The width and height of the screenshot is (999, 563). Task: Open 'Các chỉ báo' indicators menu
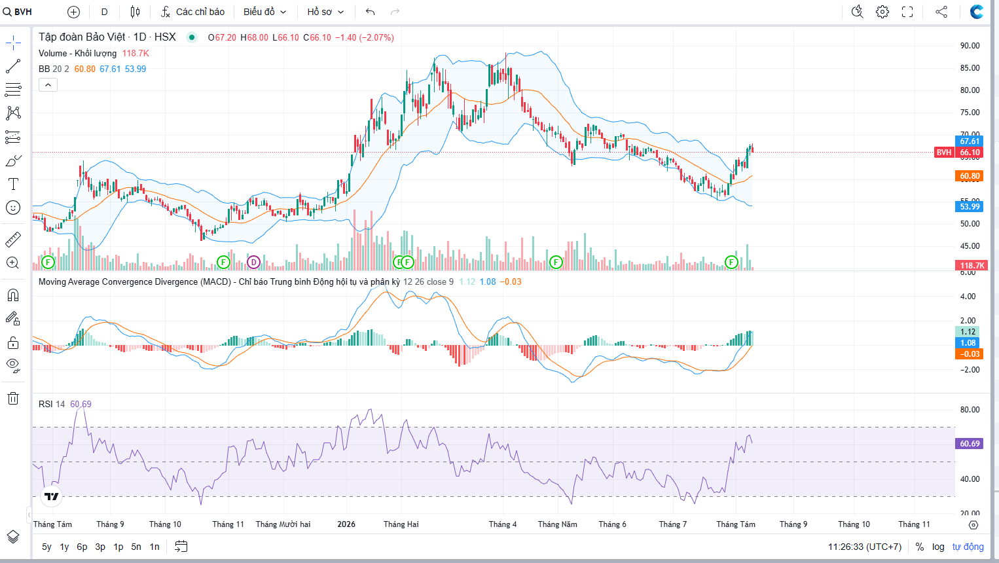click(x=193, y=12)
